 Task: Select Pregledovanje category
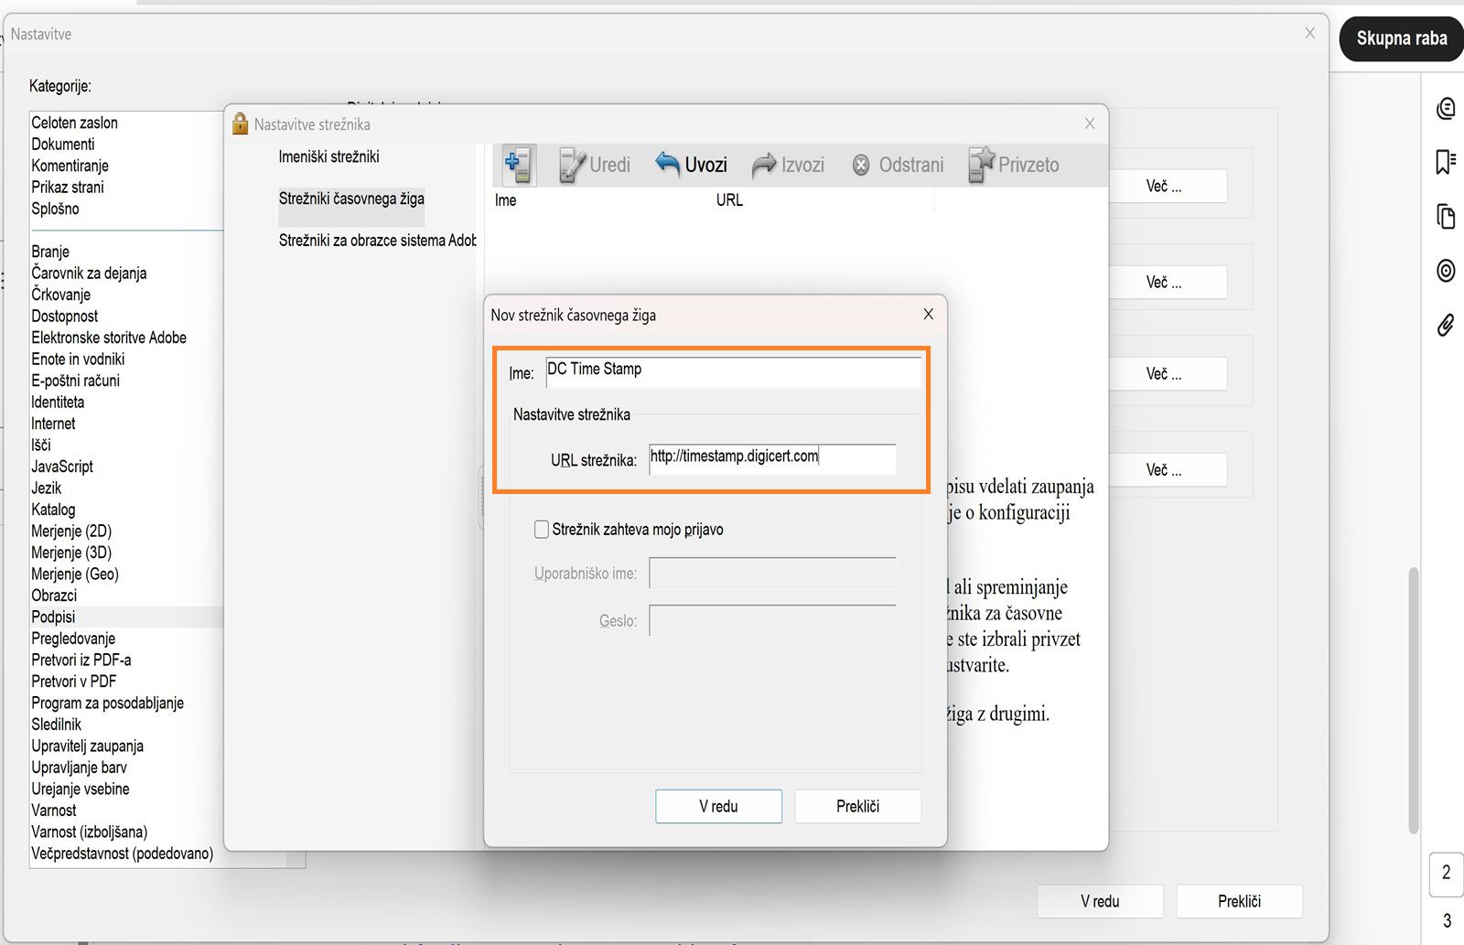click(x=73, y=639)
